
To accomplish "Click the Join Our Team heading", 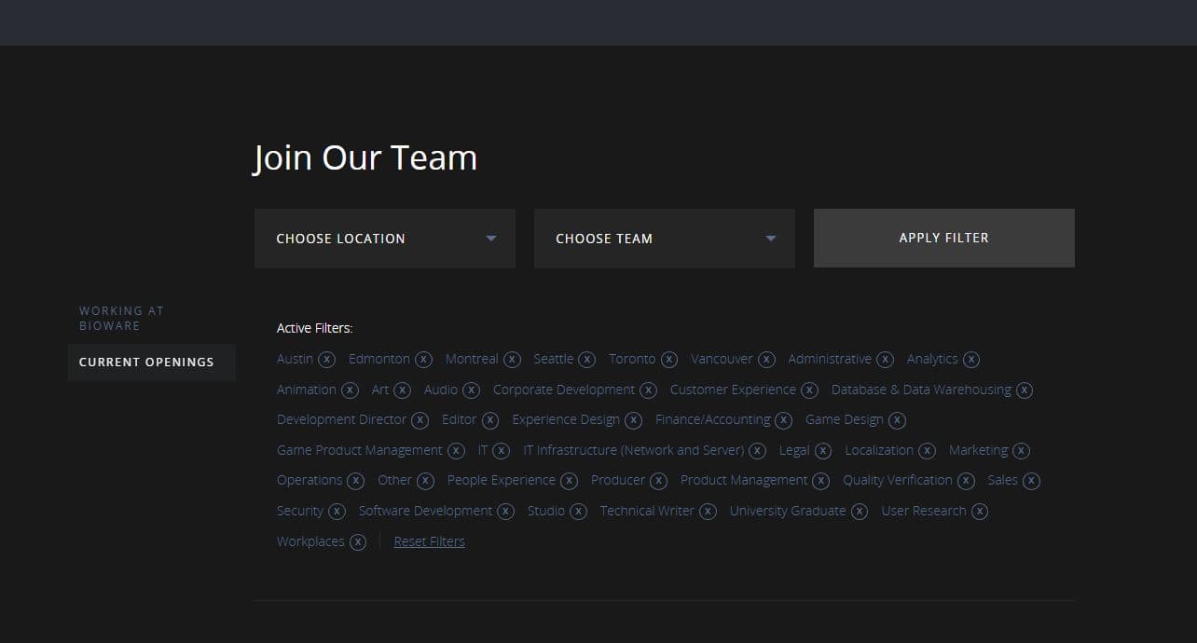I will (365, 157).
